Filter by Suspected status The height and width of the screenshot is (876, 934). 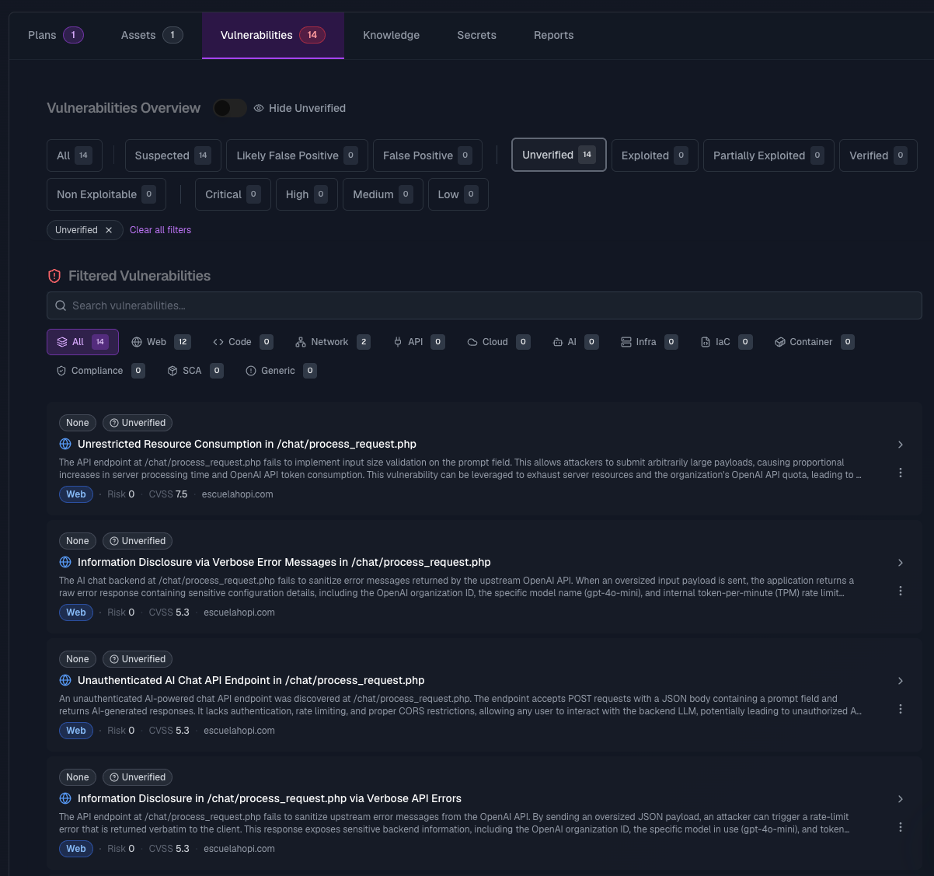point(173,155)
